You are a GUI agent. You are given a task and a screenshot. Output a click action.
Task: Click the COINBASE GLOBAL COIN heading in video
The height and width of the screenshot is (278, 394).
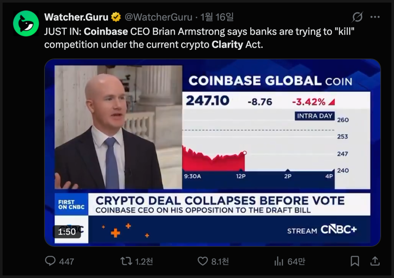tap(270, 81)
